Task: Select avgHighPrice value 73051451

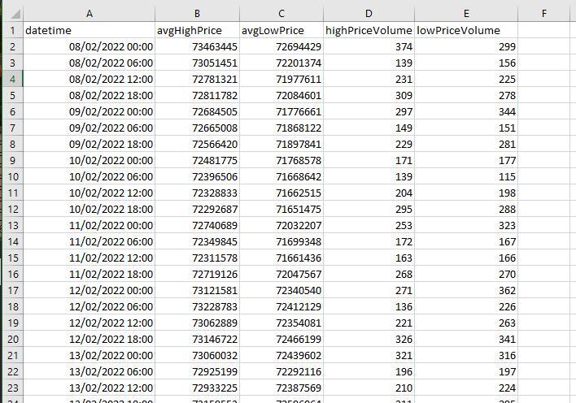Action: pyautogui.click(x=197, y=63)
